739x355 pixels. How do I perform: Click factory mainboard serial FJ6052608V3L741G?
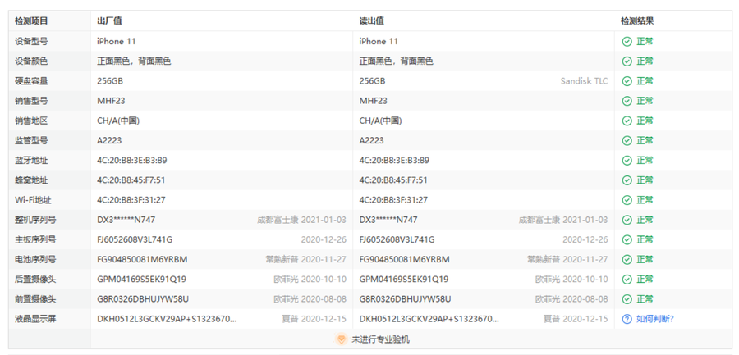[135, 239]
